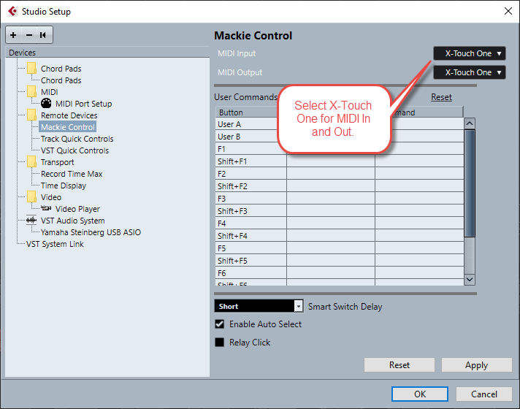Click the Video folder icon
Viewport: 520px width, 409px height.
pos(32,197)
